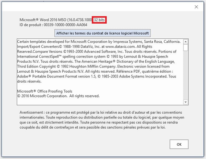
Task: Grab the scrollbar thumb in the credits box
Action: [186, 48]
